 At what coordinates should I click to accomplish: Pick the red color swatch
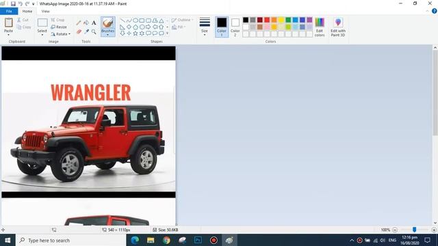(x=267, y=20)
